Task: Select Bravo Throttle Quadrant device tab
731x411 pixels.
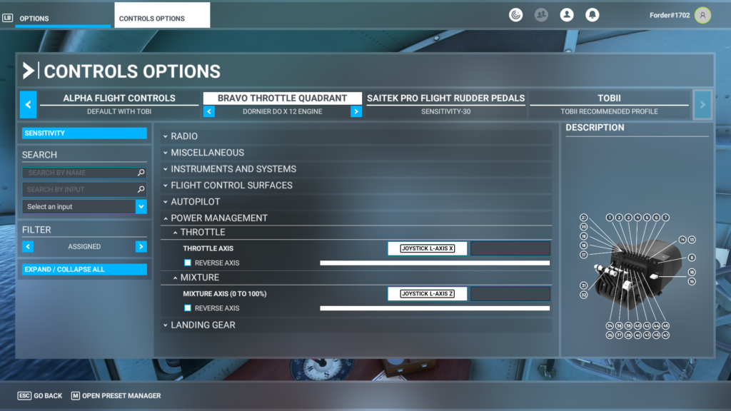Action: pyautogui.click(x=283, y=98)
